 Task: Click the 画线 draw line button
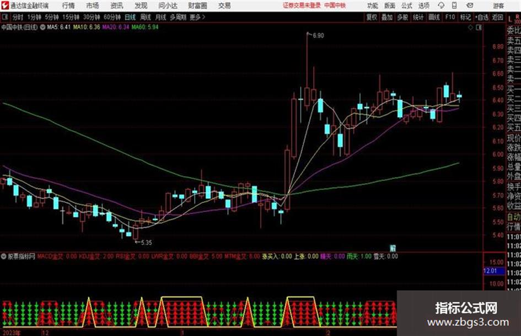coord(434,17)
